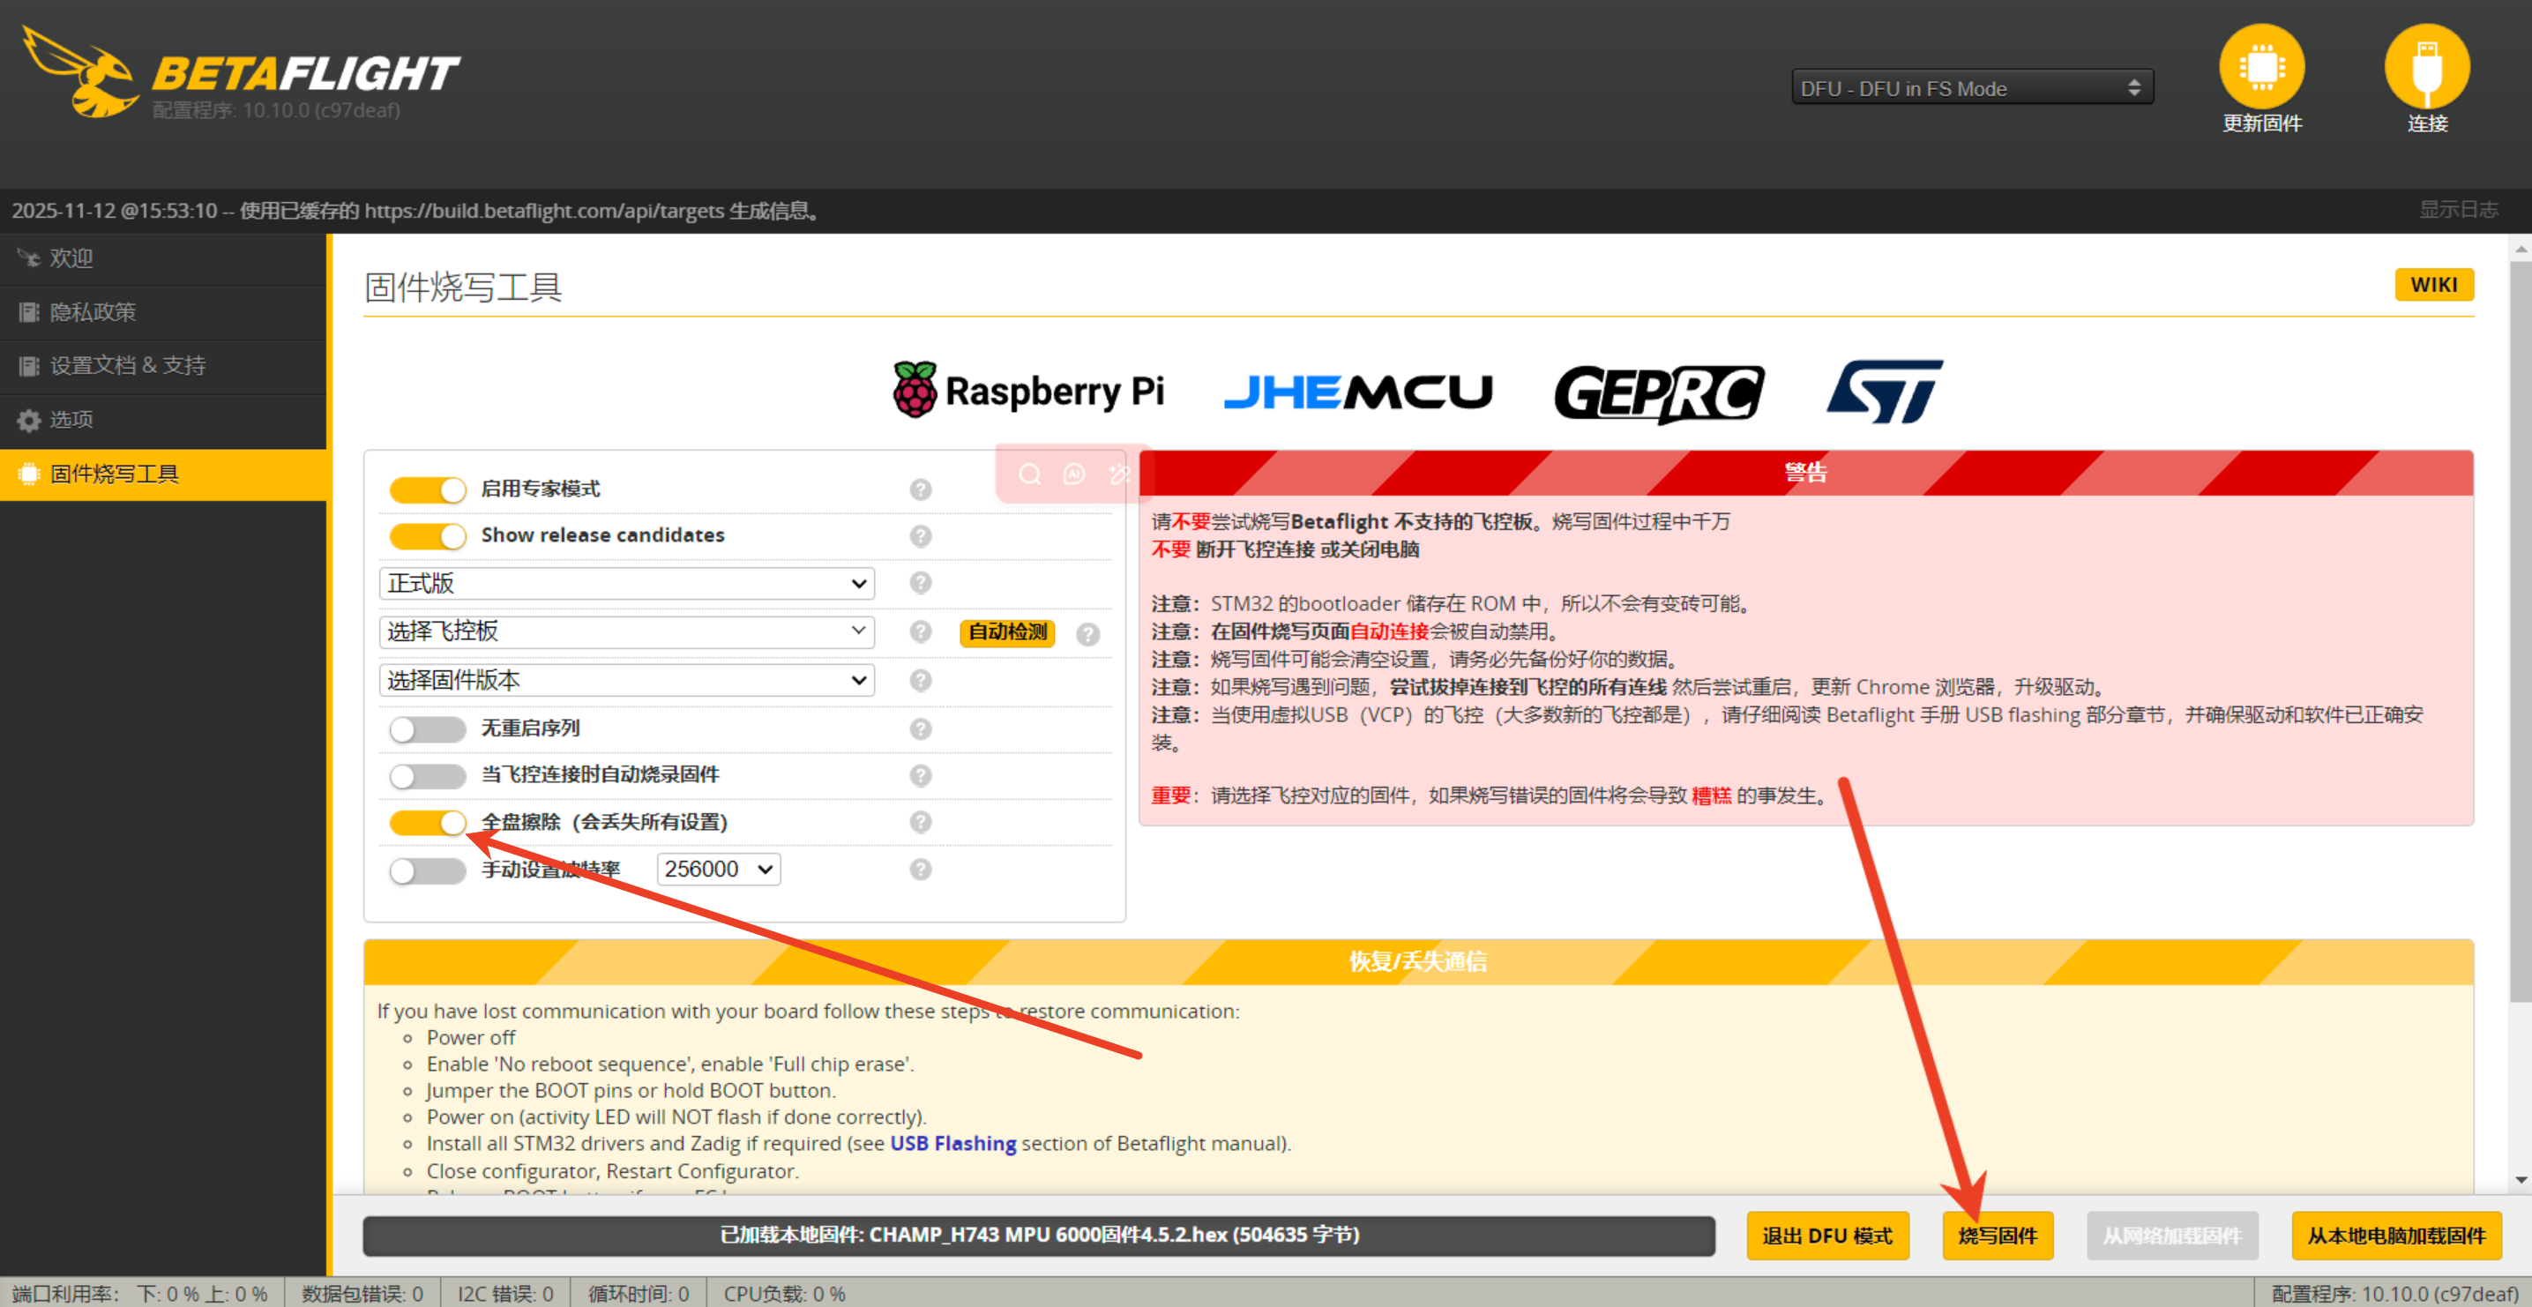Click help icon for Show release candidates
2532x1307 pixels.
[920, 536]
